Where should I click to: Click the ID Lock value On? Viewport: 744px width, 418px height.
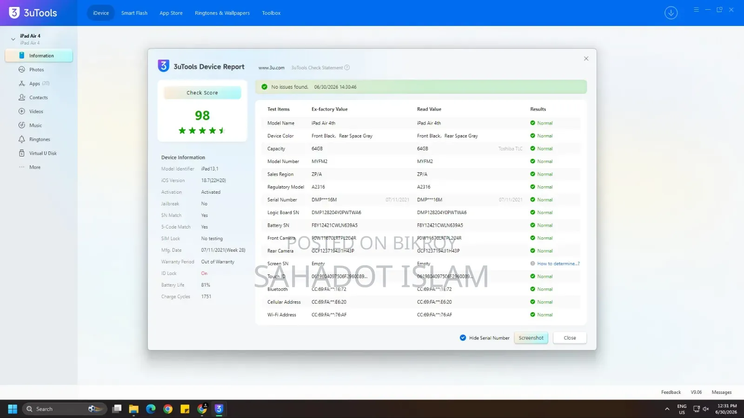(204, 273)
